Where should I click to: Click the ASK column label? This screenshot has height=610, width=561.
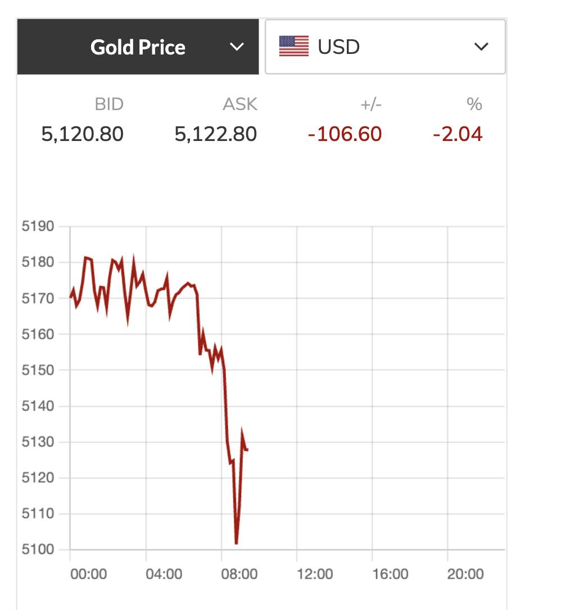(x=240, y=104)
